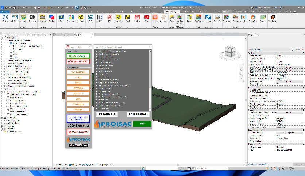Image resolution: width=305 pixels, height=176 pixels.
Task: Expand the Familias node in project browser
Action: 2,126
